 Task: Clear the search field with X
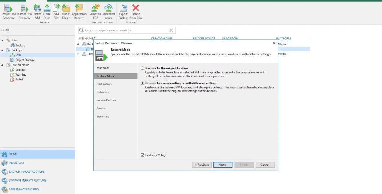click(x=171, y=31)
